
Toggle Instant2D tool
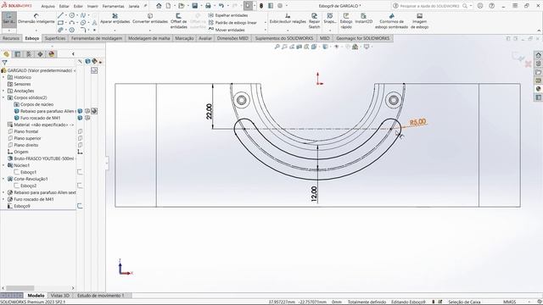(x=364, y=19)
